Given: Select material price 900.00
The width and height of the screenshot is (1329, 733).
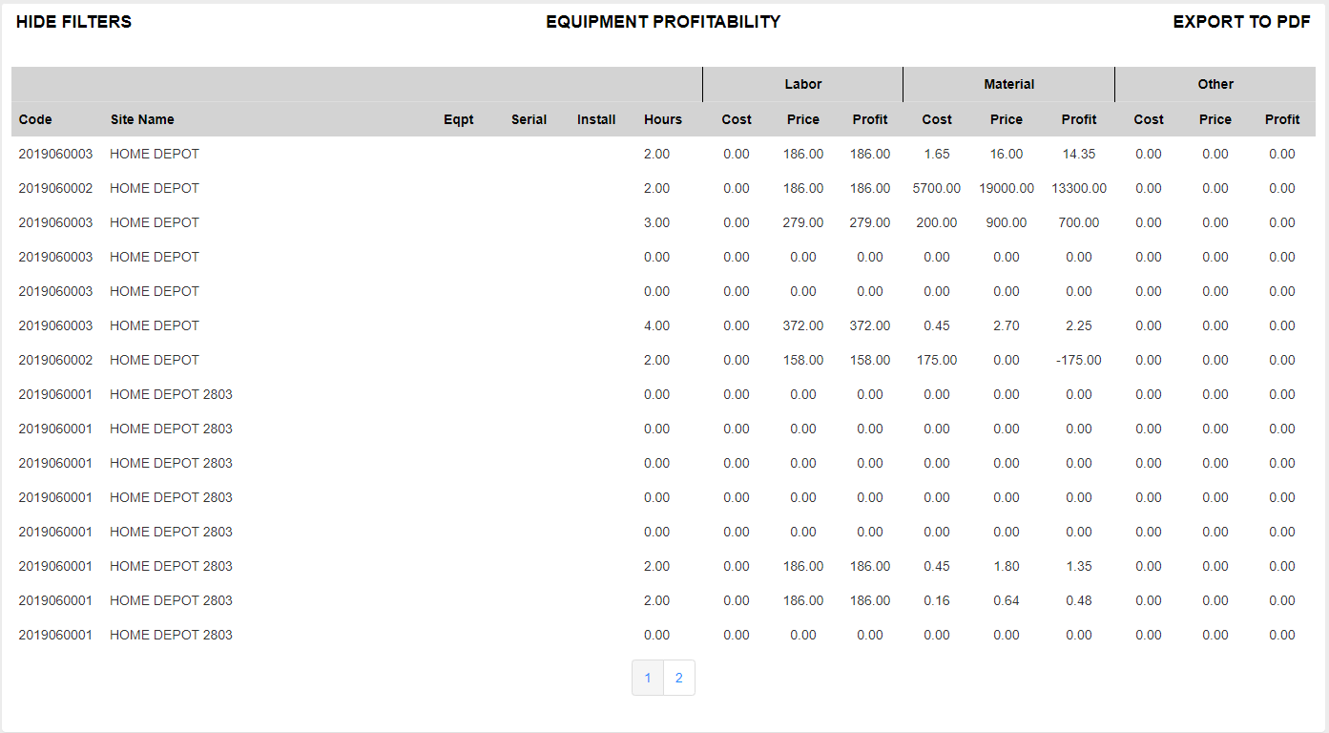Looking at the screenshot, I should click(x=1007, y=222).
